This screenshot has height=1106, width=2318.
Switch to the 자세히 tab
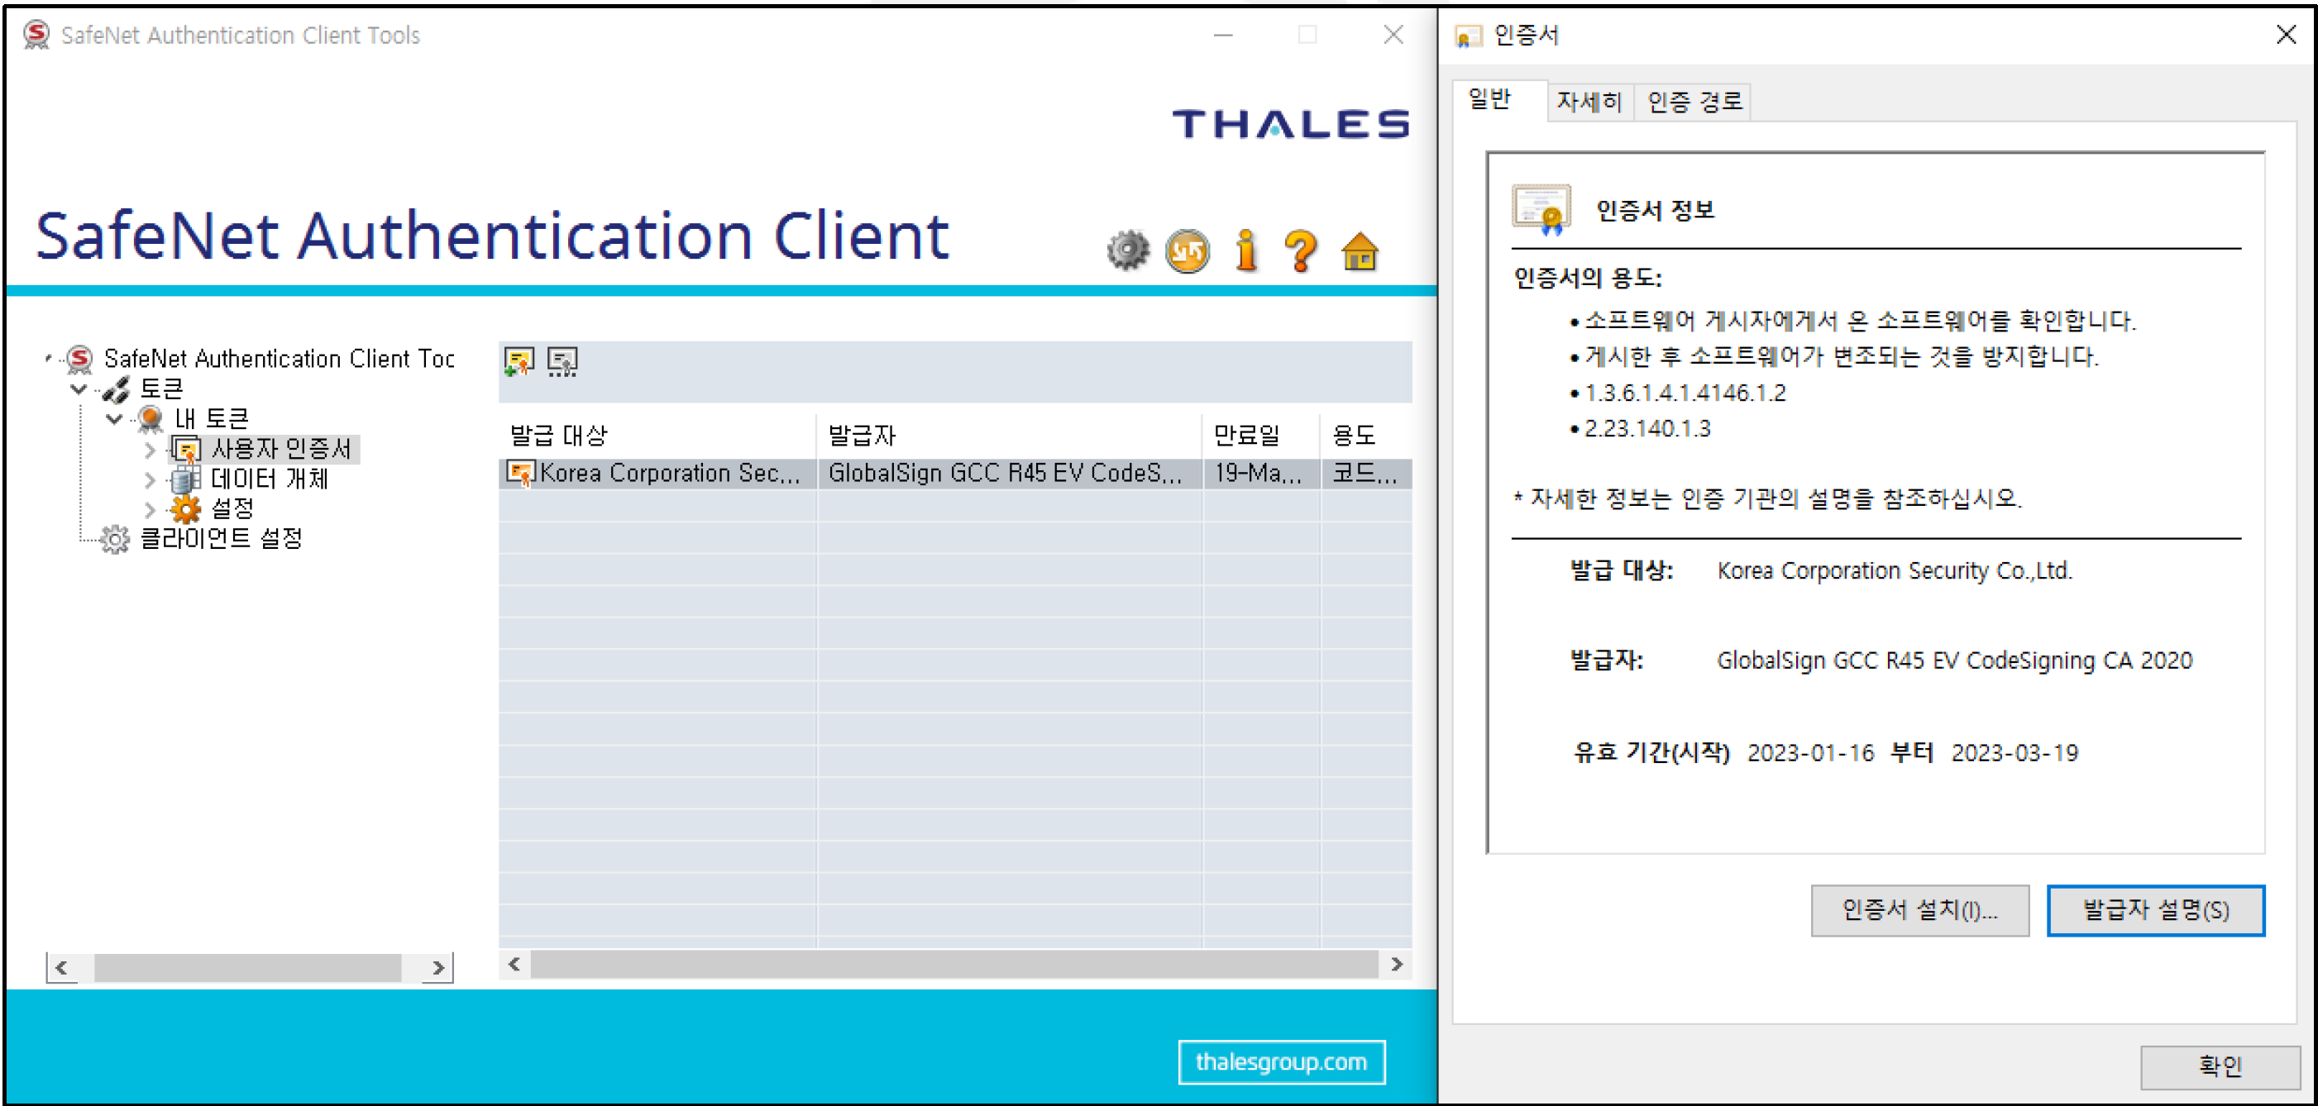pos(1589,102)
